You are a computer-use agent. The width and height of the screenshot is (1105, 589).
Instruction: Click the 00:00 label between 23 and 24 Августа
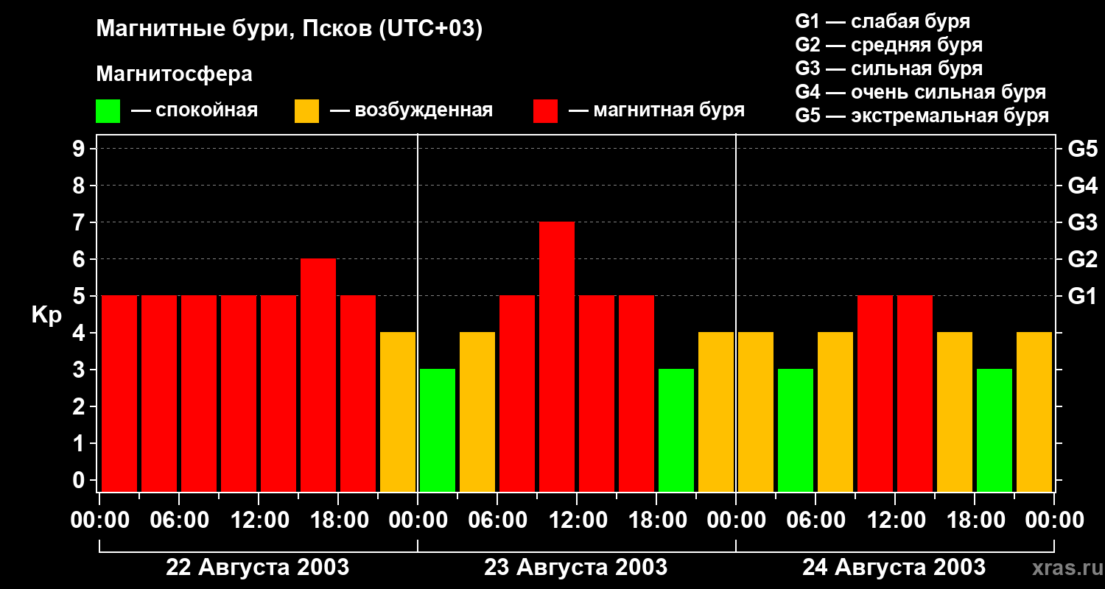[x=736, y=520]
